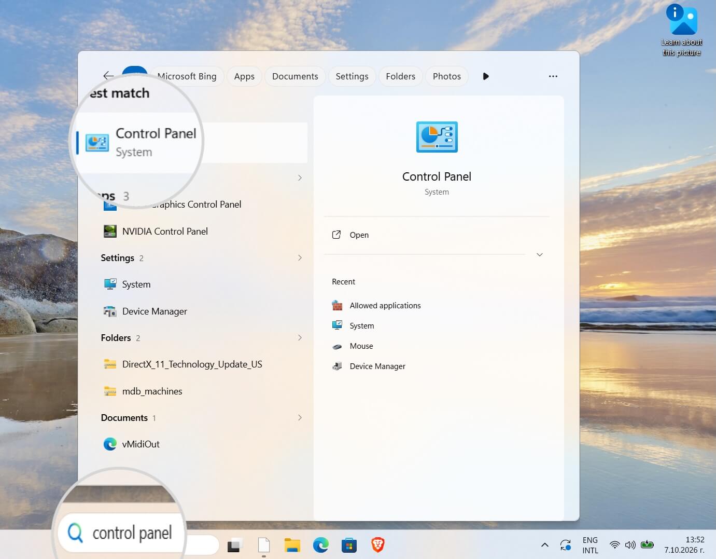Launch Microsoft Edge from the taskbar
The image size is (716, 559).
pos(321,545)
